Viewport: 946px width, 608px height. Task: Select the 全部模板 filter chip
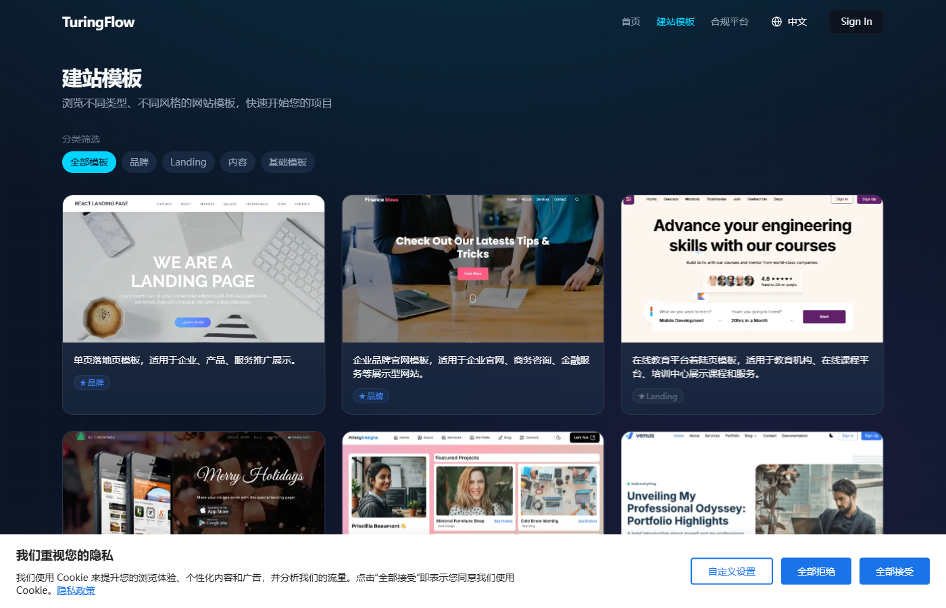pos(89,162)
